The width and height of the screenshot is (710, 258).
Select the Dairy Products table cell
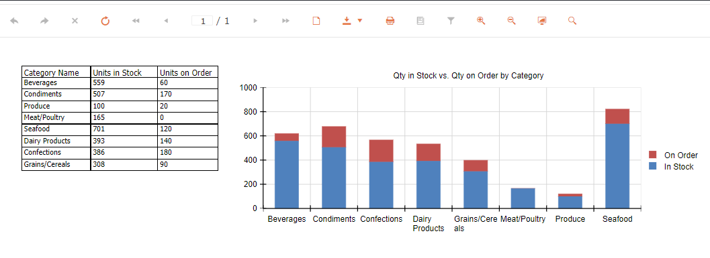coord(56,141)
